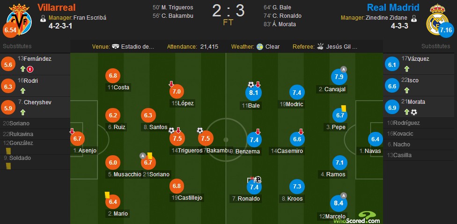Open Ronaldo player name on the pitch
The image size is (457, 224).
coord(248,199)
